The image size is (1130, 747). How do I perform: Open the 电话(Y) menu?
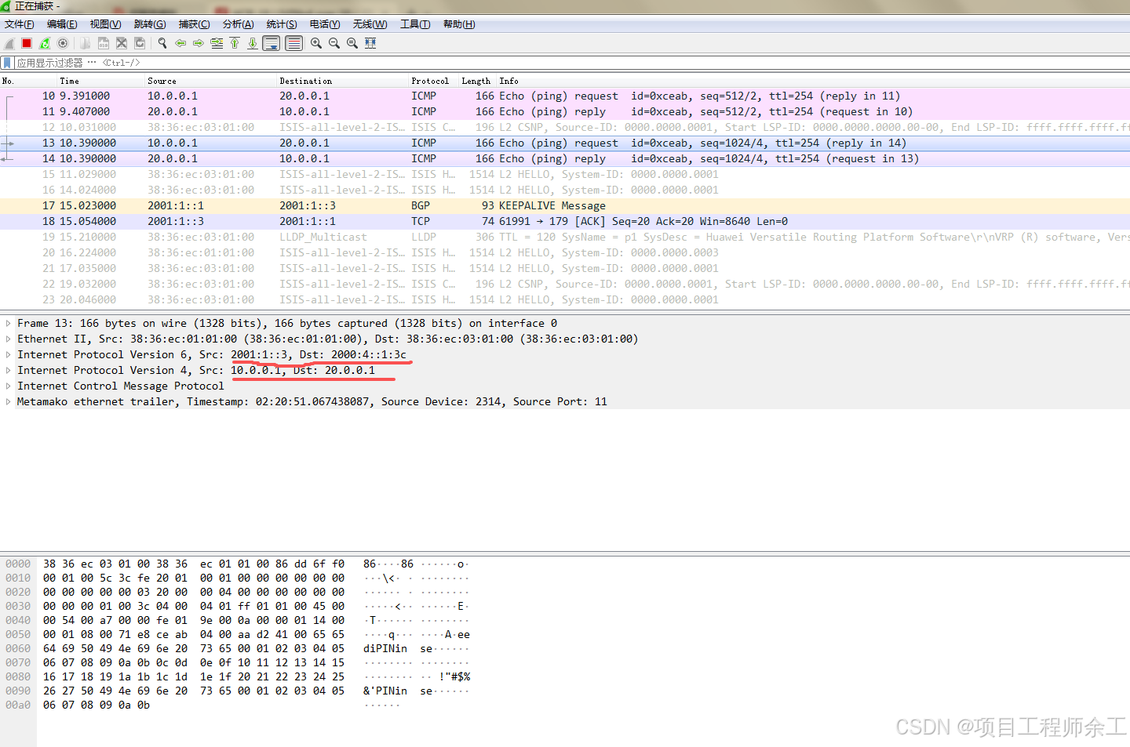[325, 24]
